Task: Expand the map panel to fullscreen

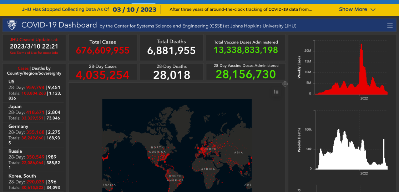Action: point(285,84)
